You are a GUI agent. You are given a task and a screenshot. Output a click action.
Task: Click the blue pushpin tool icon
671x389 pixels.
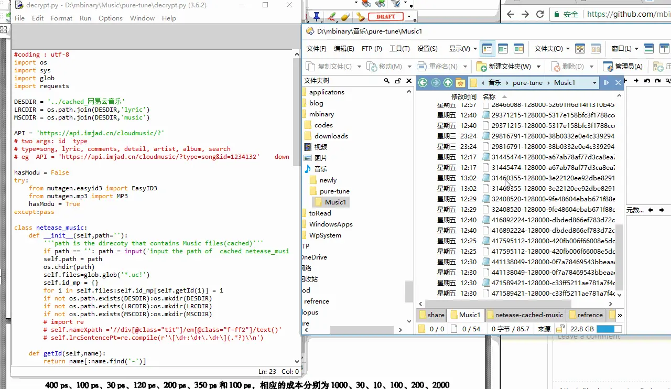pos(317,17)
